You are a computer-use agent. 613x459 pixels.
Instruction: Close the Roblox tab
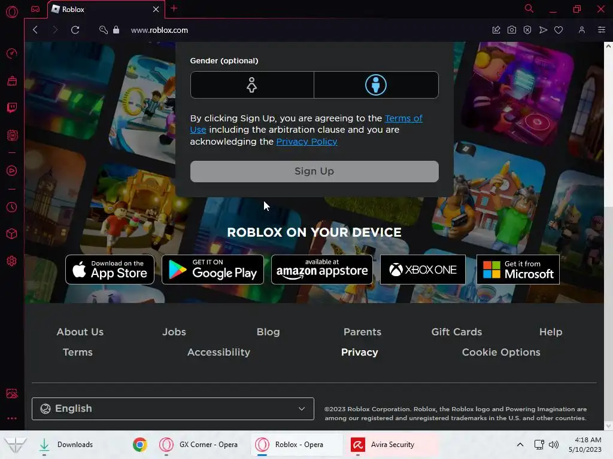(x=156, y=10)
